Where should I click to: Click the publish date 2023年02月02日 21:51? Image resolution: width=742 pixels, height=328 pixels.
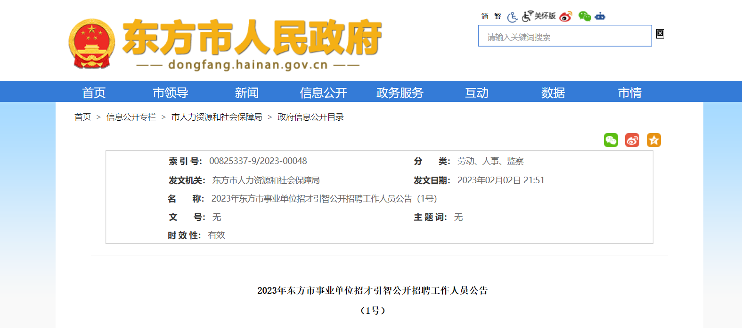pyautogui.click(x=501, y=180)
